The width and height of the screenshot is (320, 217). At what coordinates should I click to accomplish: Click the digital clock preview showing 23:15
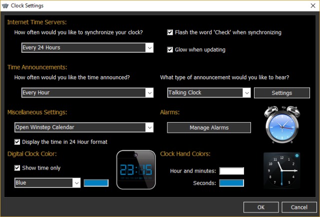(135, 170)
